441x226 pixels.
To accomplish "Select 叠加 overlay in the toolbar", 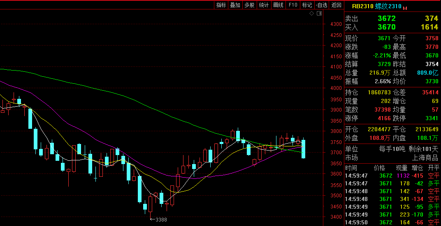I will pos(235,5).
